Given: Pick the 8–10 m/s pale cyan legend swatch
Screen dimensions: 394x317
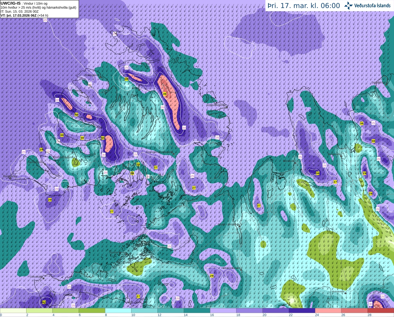Looking at the screenshot, I should point(118,311).
